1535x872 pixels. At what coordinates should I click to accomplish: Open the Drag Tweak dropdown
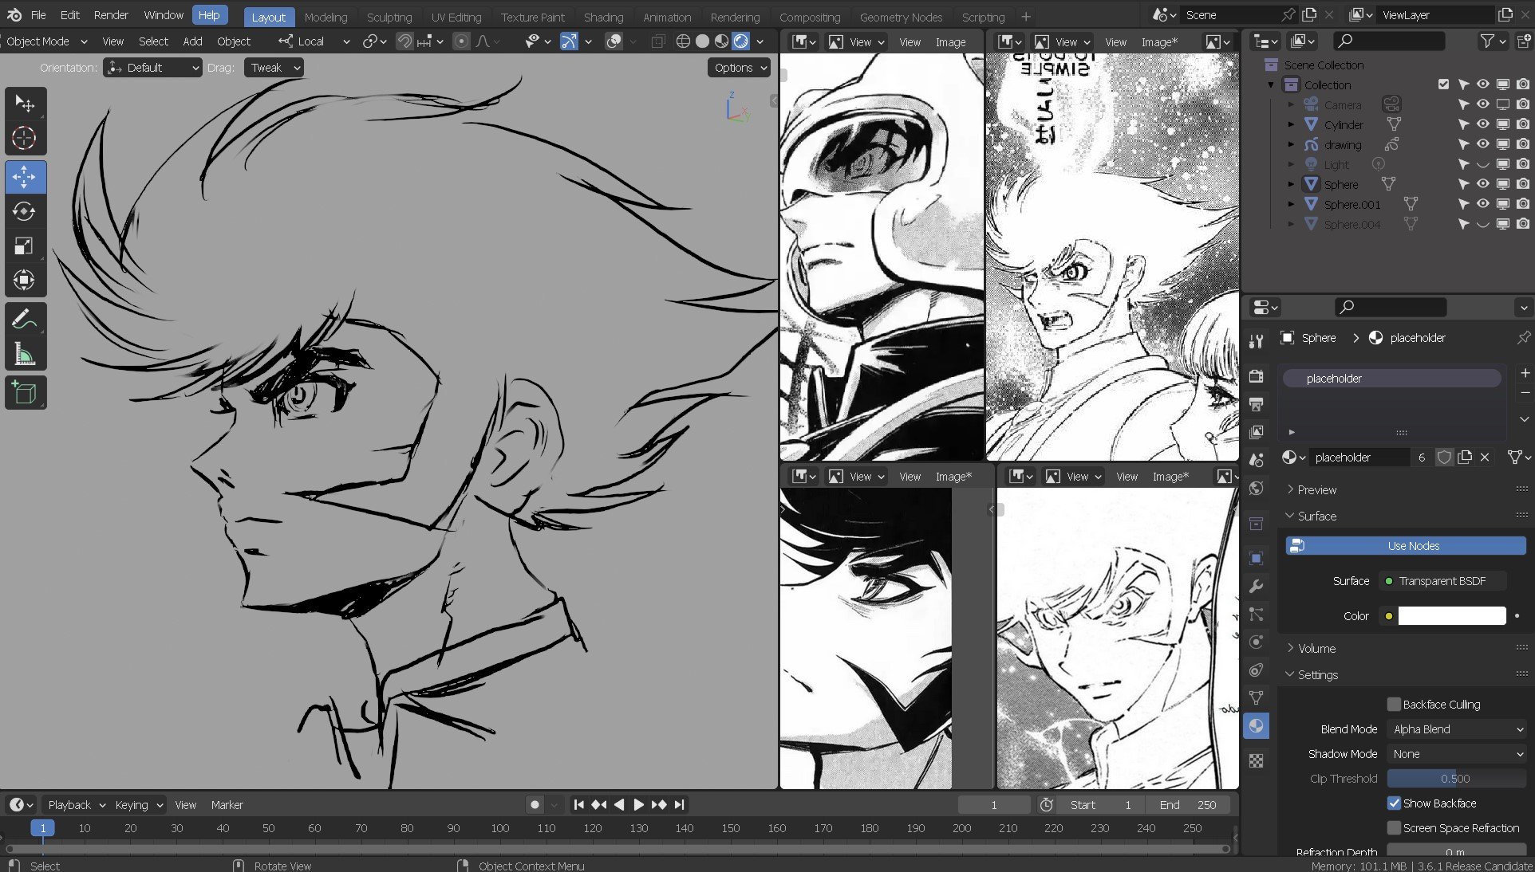(274, 68)
